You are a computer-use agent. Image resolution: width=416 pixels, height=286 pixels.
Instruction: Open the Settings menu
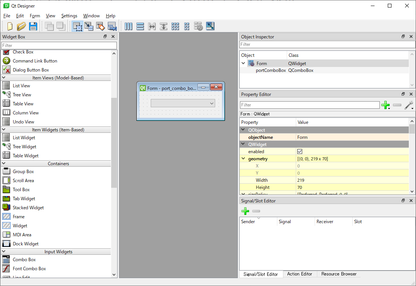(69, 16)
